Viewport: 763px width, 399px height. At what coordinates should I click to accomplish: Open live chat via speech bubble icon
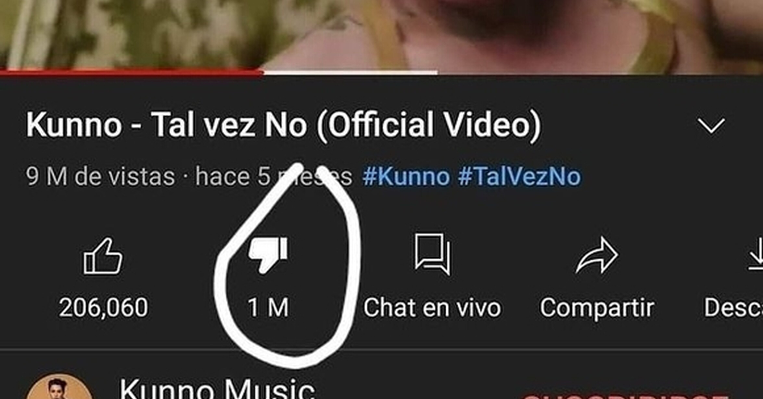click(433, 254)
